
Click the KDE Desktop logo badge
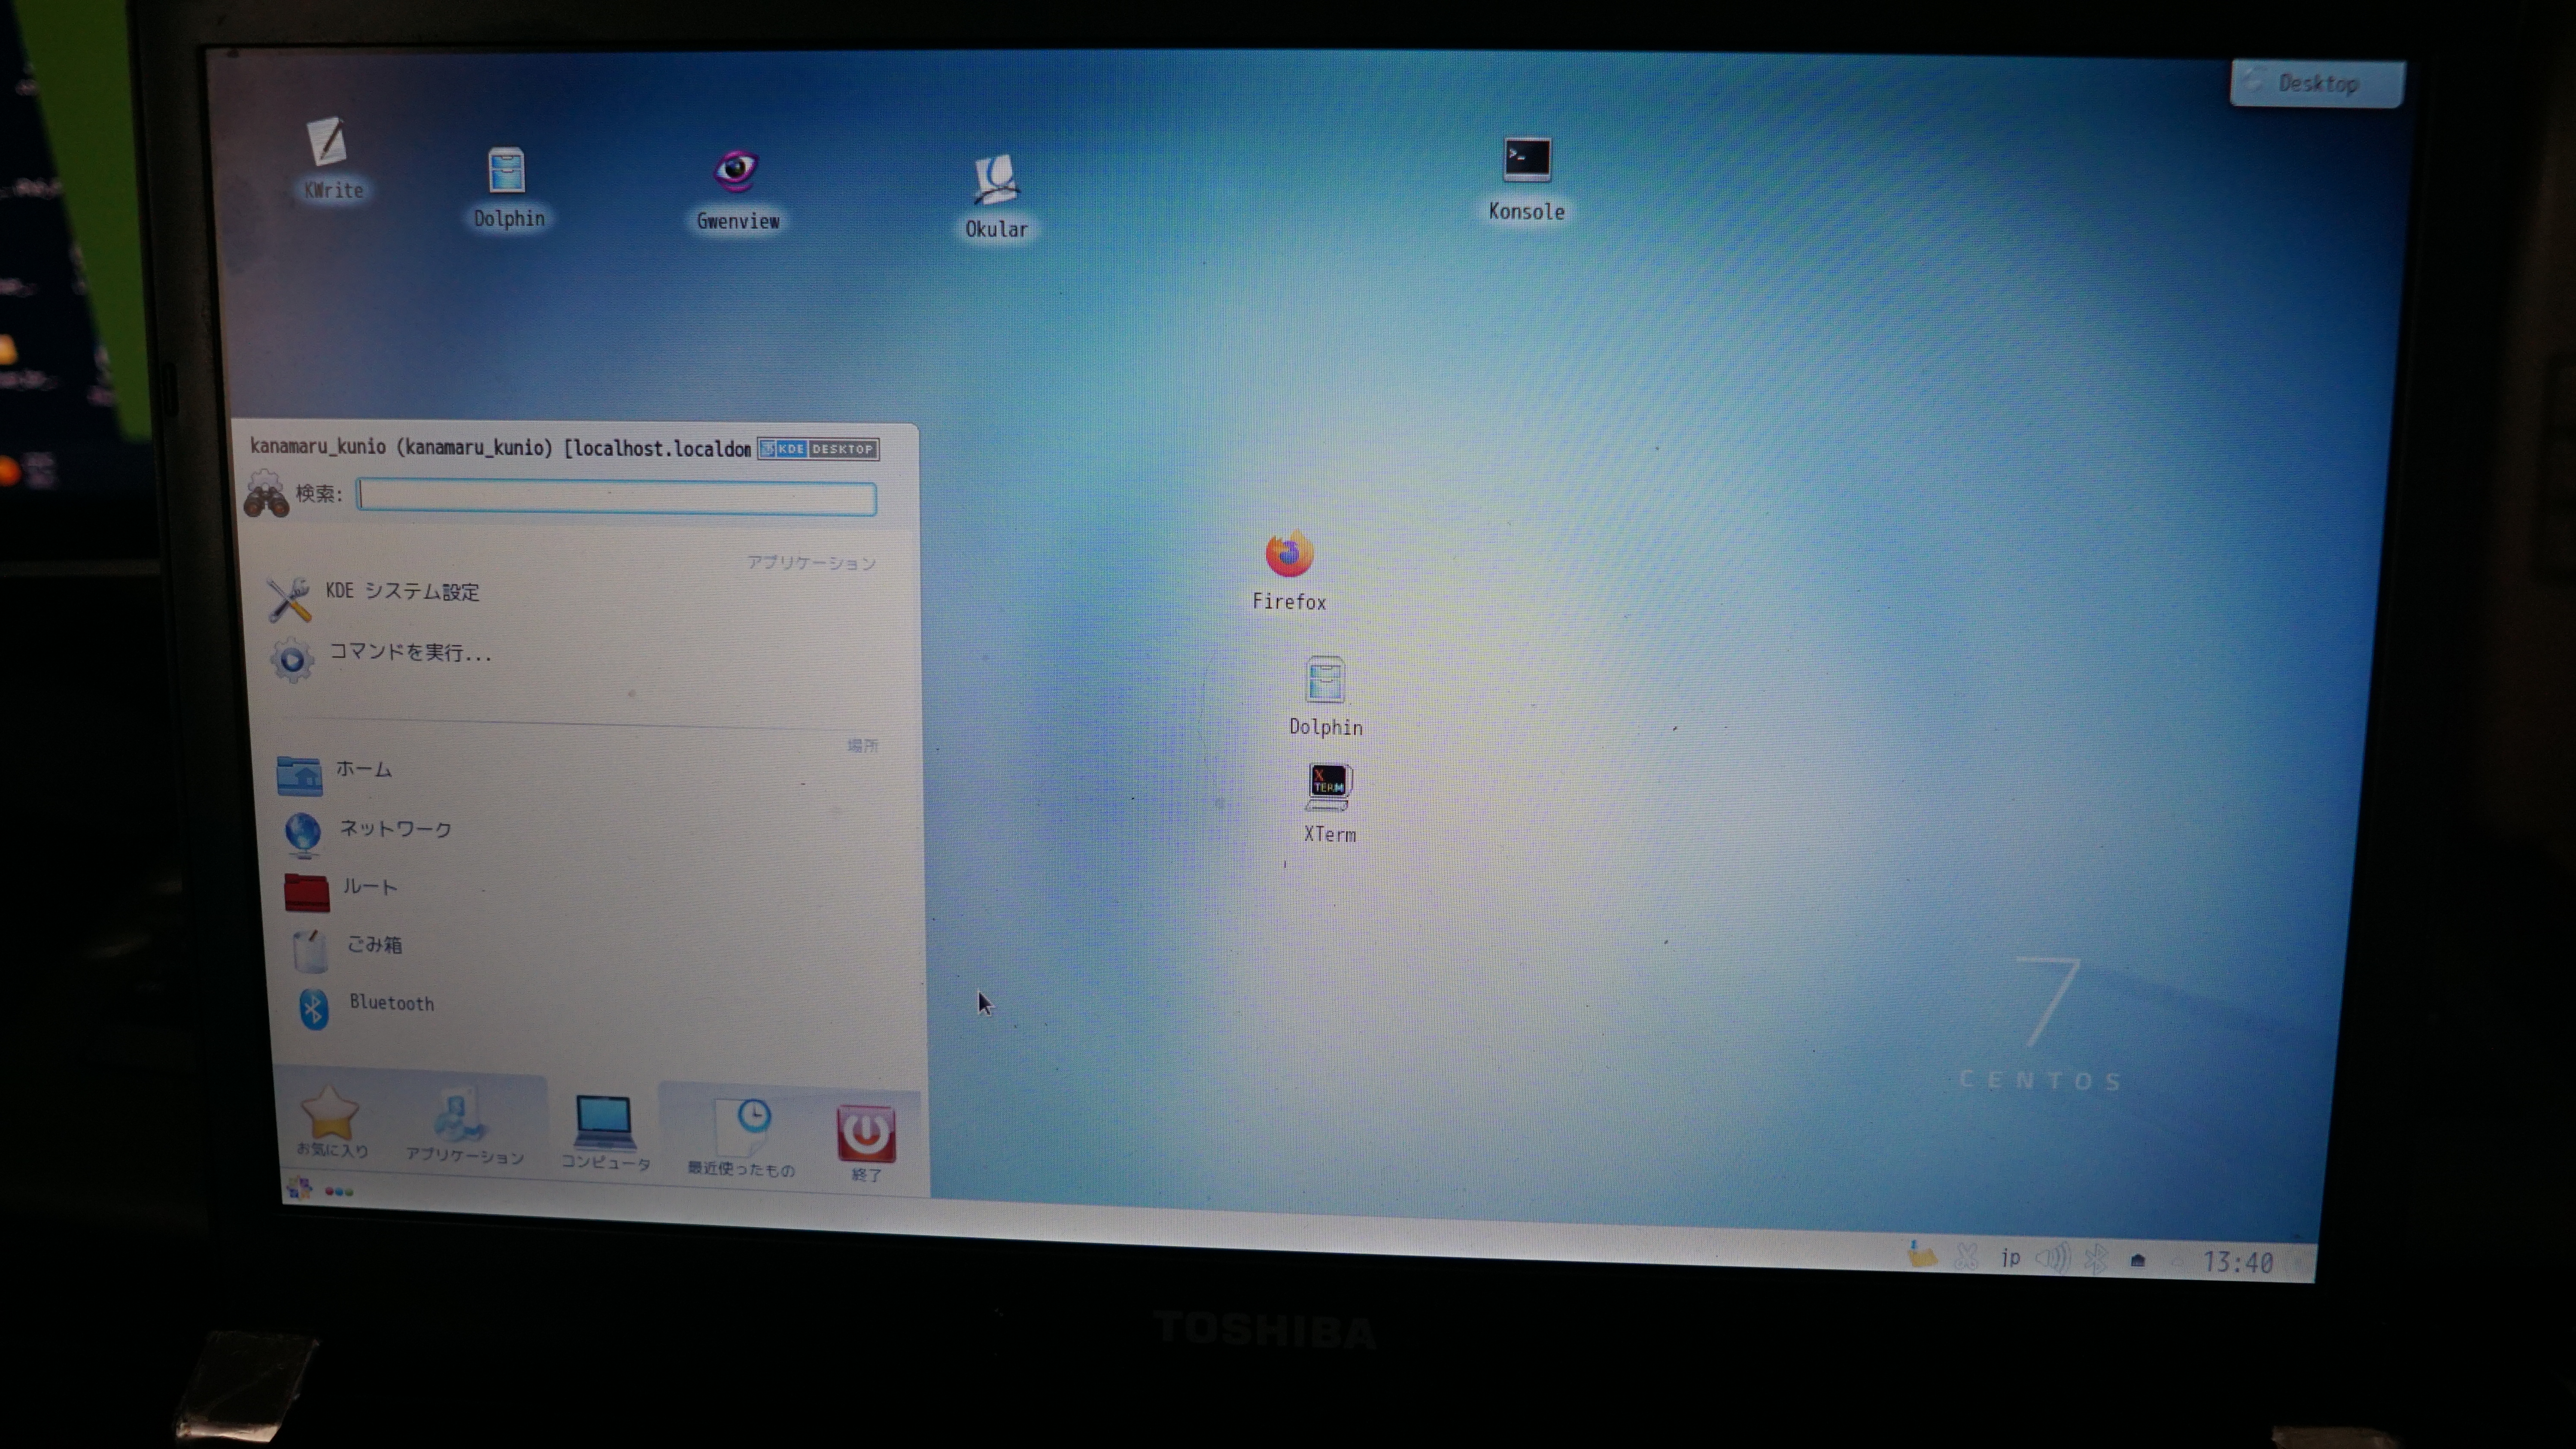point(818,449)
